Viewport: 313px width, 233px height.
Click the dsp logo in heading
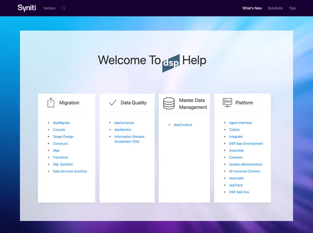pyautogui.click(x=171, y=63)
